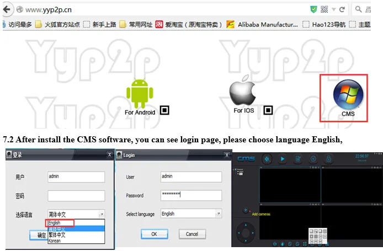Click the empty 密码 password field
Image resolution: width=383 pixels, height=251 pixels.
point(76,196)
